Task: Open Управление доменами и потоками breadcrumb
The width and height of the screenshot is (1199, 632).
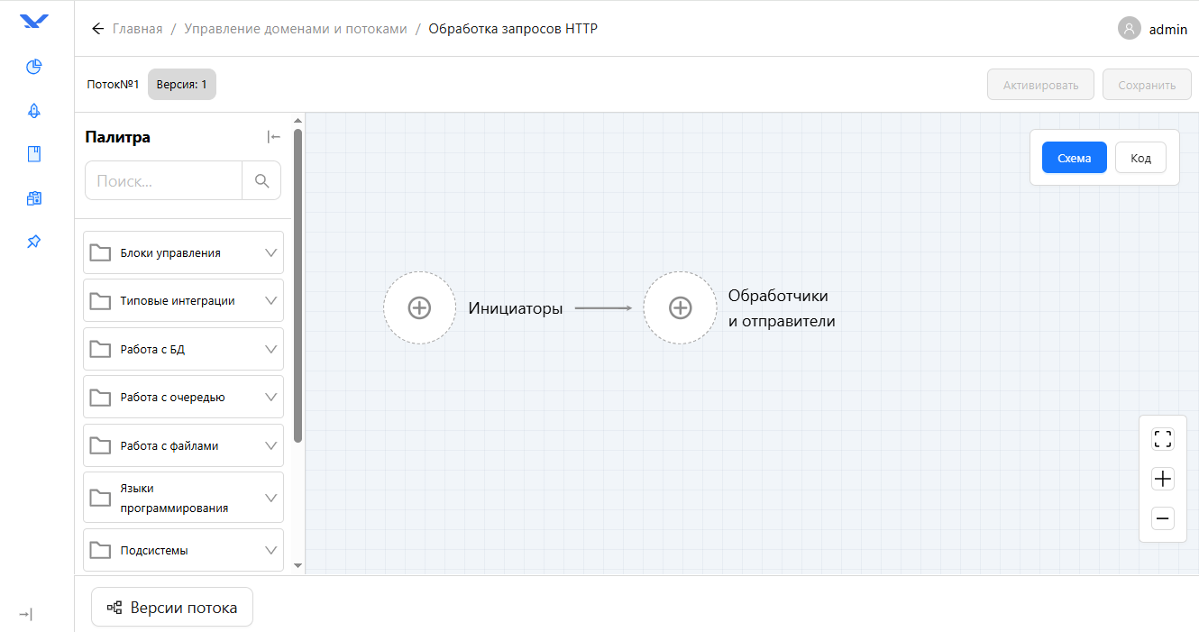Action: [296, 29]
